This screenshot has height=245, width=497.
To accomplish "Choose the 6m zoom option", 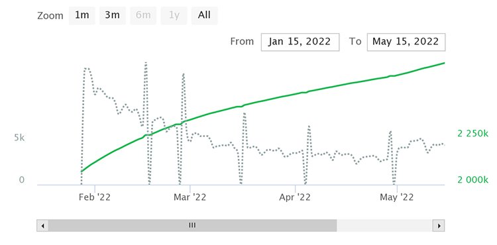I will pyautogui.click(x=143, y=15).
